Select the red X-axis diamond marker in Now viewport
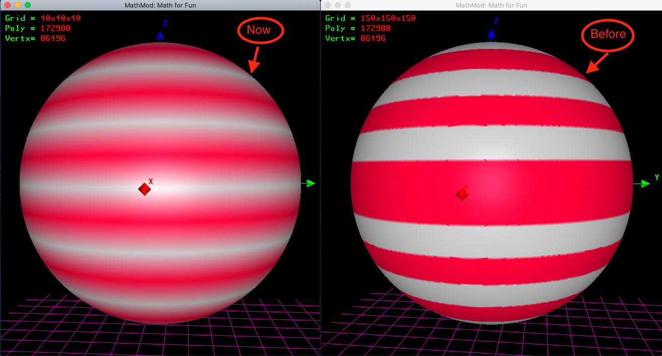Viewport: 662px width, 356px height. point(144,190)
